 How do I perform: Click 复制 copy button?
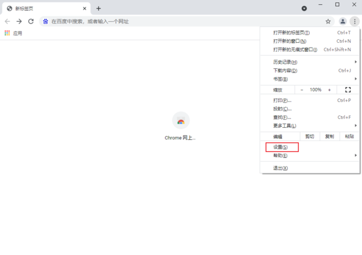pyautogui.click(x=329, y=136)
